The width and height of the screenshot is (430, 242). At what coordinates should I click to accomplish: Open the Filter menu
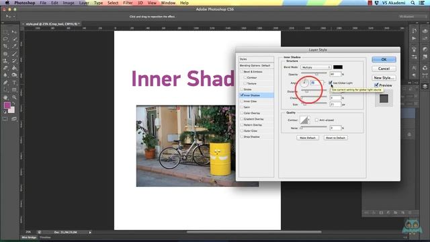point(128,3)
